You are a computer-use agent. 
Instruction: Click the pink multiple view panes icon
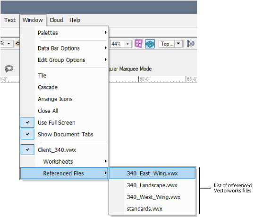(138, 43)
